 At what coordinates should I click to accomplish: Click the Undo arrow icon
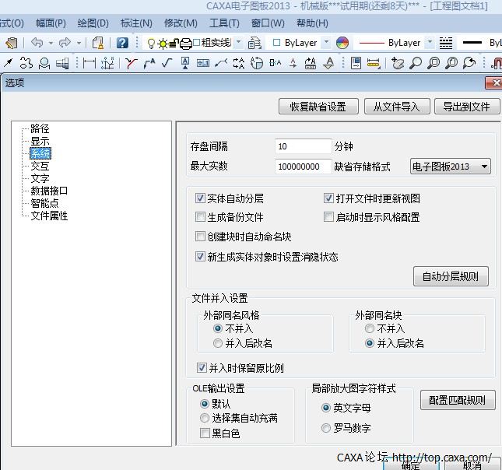pos(37,43)
